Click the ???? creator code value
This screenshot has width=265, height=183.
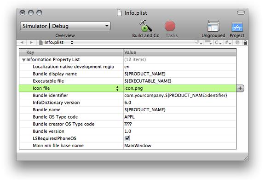(x=128, y=124)
